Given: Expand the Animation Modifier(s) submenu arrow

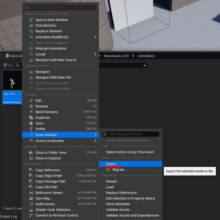Looking at the screenshot, I should 95,37.
